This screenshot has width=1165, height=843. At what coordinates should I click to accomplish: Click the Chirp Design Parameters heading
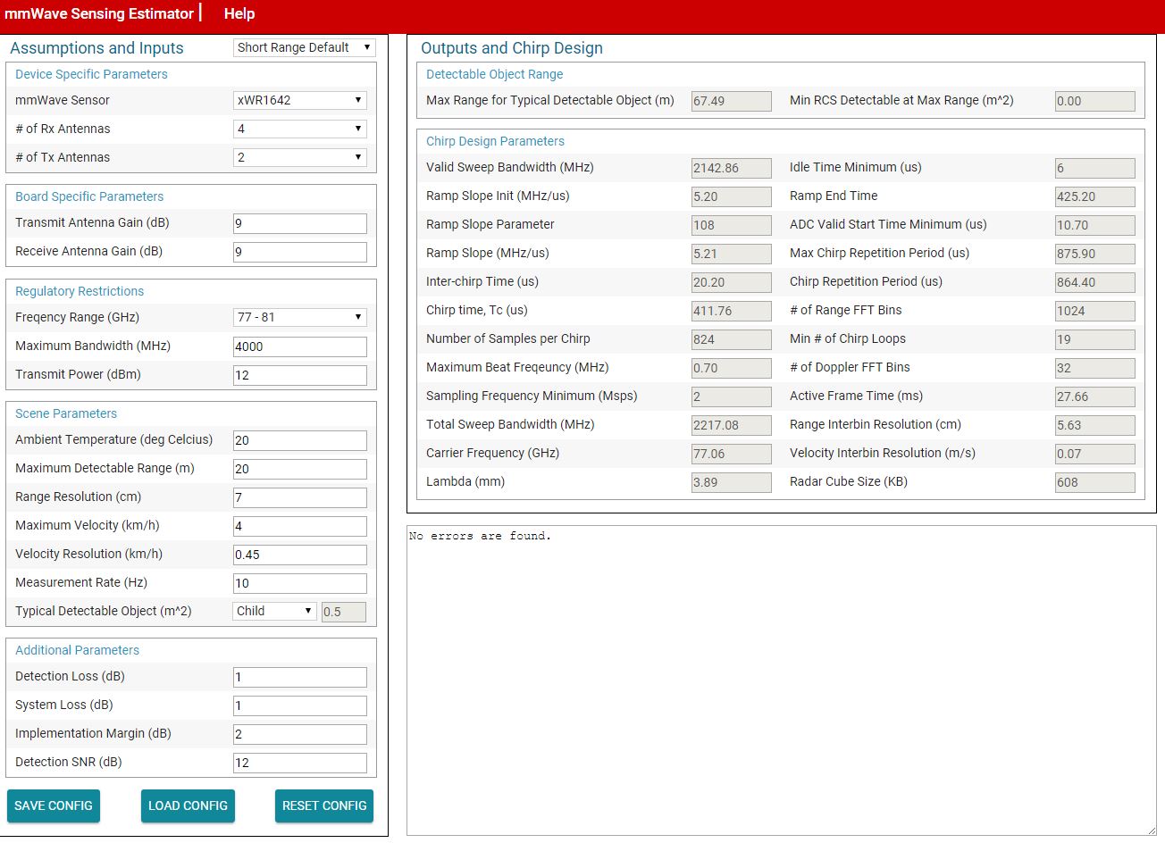[x=495, y=141]
